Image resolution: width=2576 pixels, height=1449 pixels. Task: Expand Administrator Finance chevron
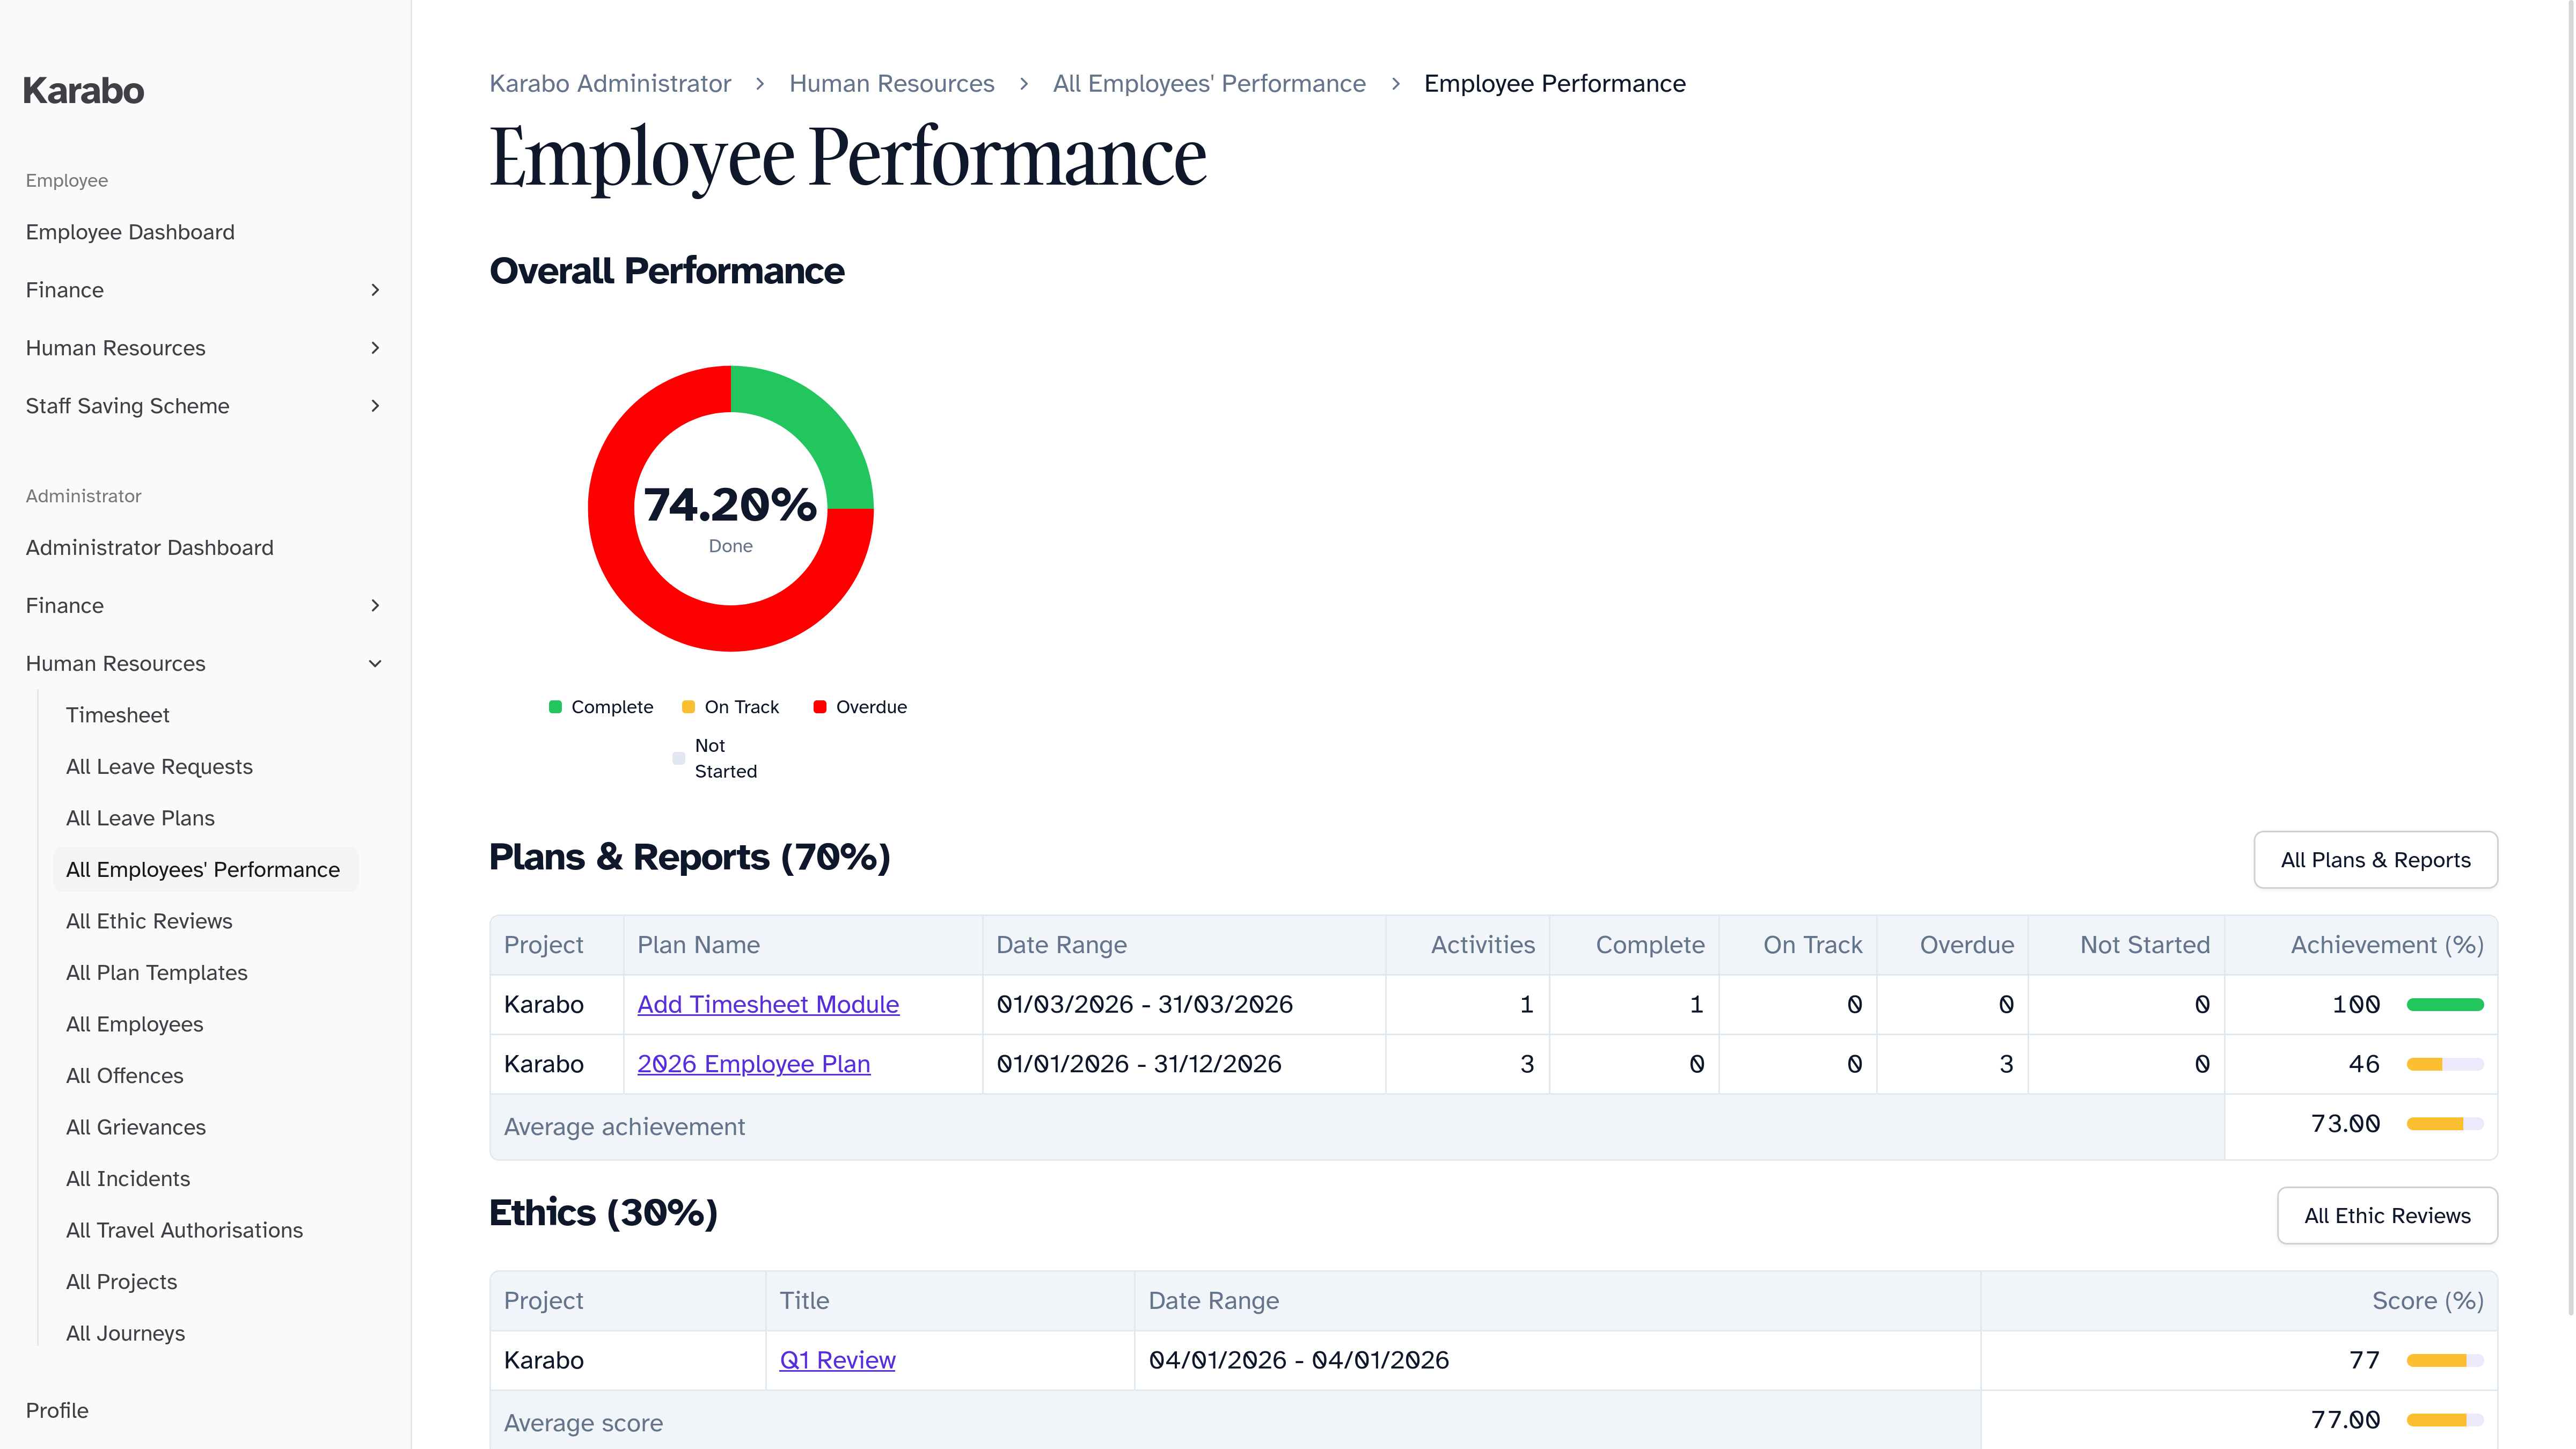375,606
